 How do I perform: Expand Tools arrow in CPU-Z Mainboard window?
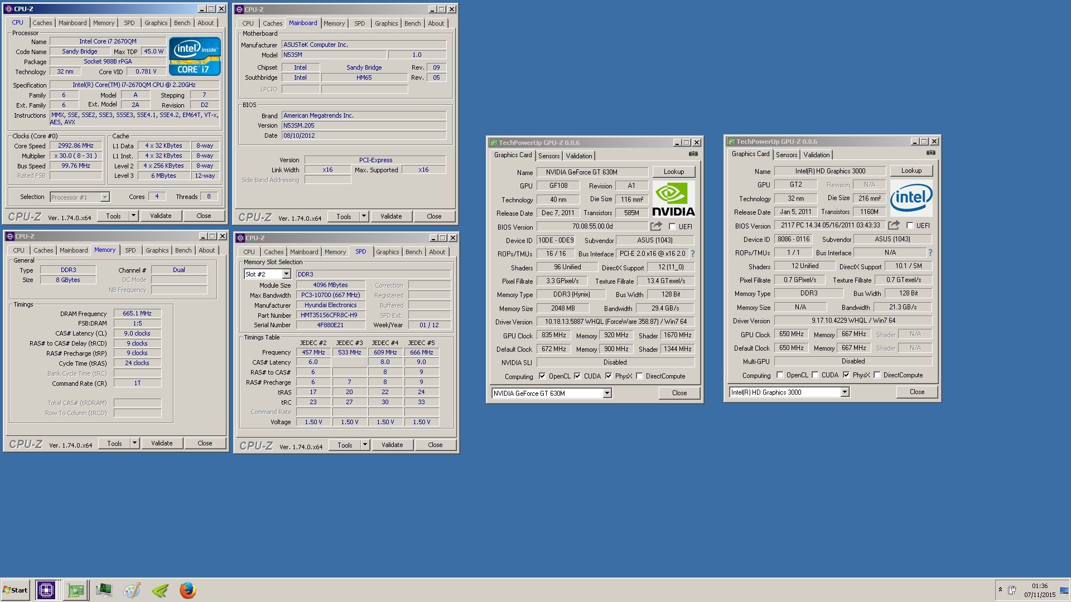pos(364,217)
